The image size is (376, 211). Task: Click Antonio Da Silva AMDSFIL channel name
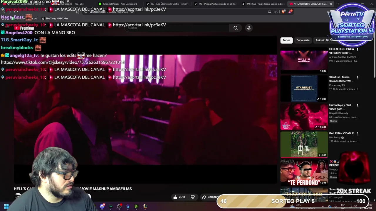point(344,57)
